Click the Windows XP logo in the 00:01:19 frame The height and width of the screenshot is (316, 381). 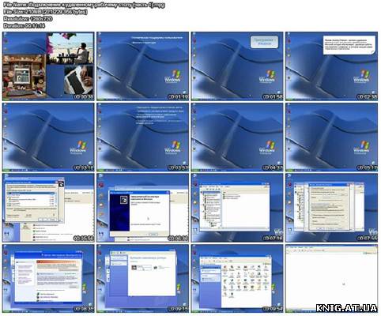173,77
